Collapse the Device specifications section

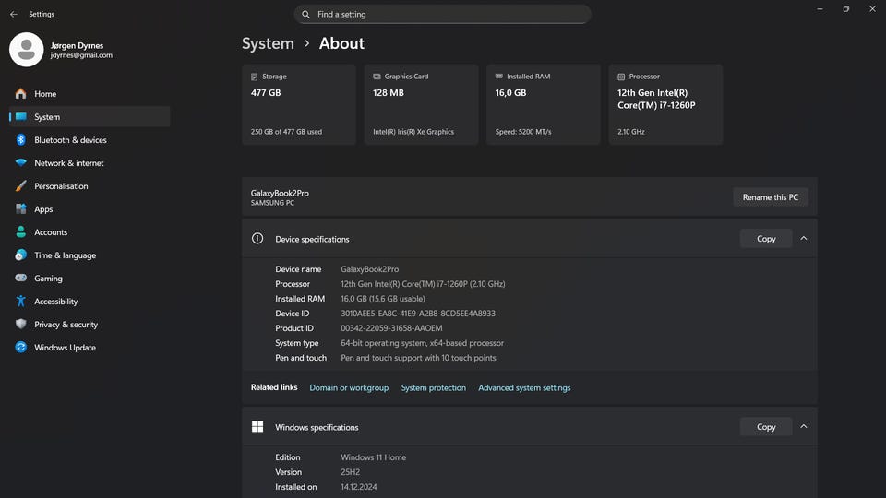coord(804,239)
